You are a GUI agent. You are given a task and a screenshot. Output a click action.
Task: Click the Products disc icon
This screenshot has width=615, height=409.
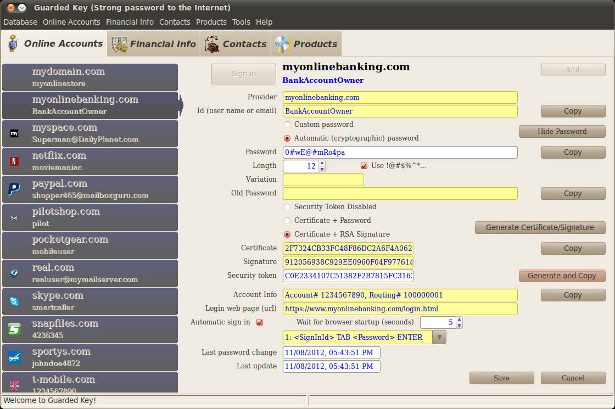click(282, 44)
